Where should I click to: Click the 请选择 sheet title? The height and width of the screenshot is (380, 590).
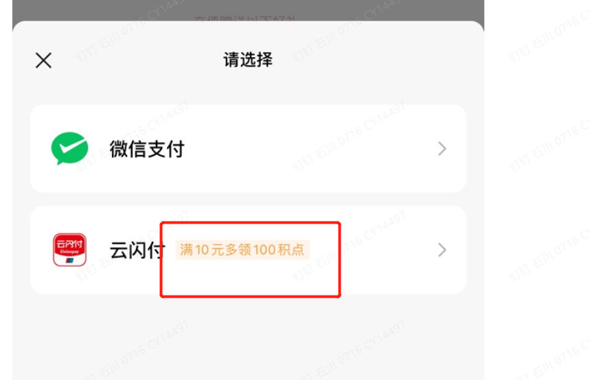coord(248,60)
